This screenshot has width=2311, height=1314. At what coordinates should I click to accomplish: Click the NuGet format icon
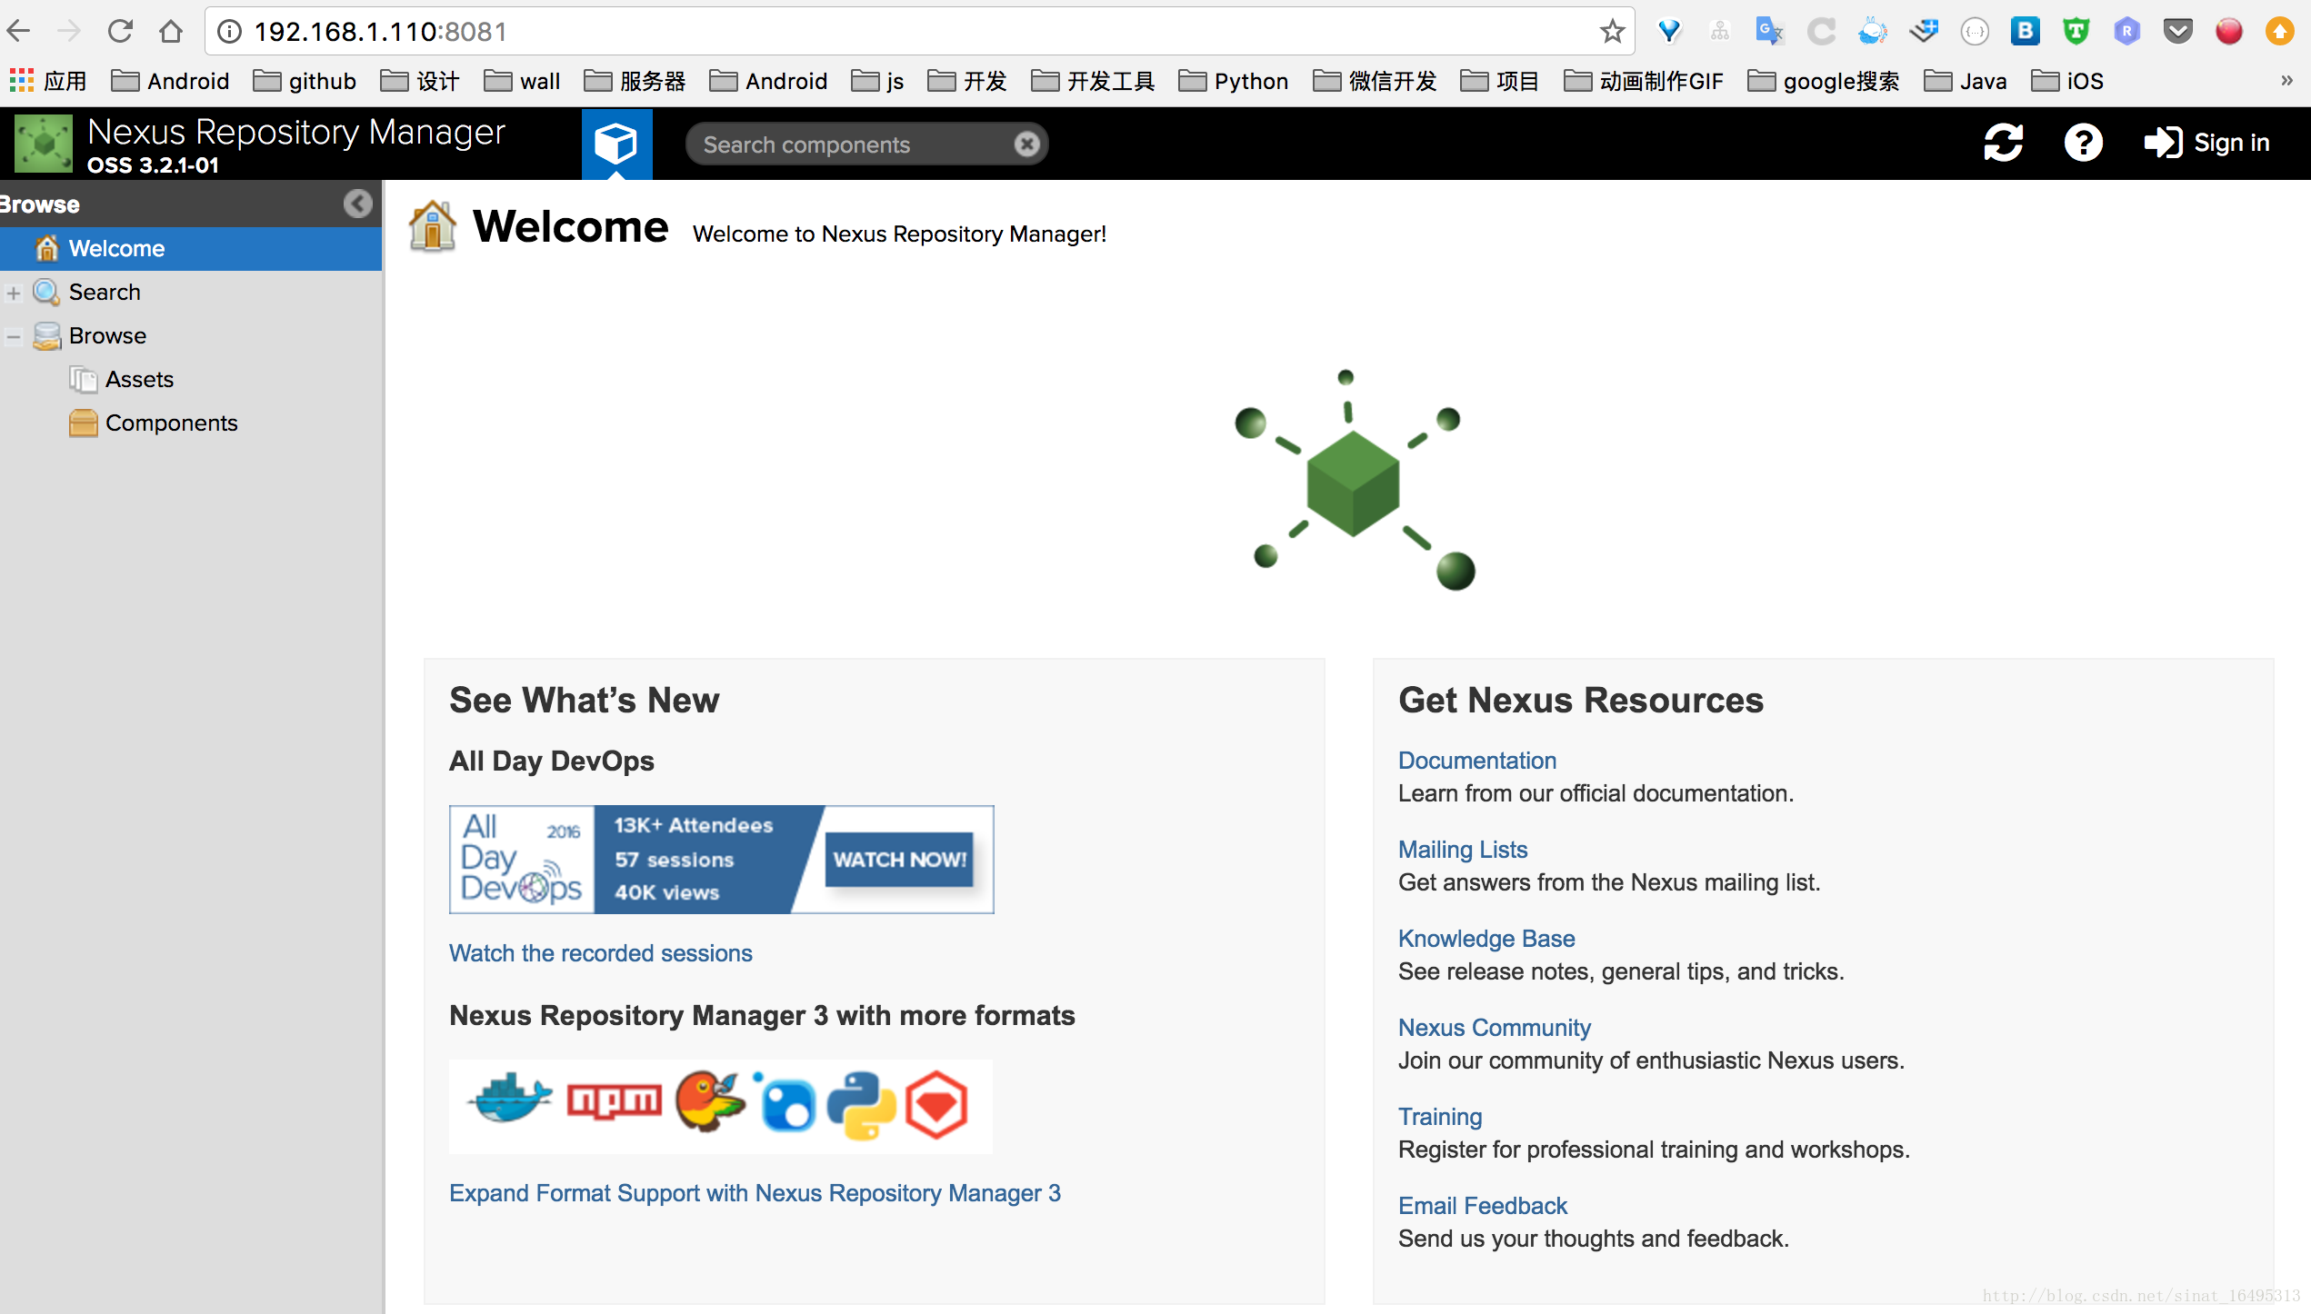pos(784,1102)
